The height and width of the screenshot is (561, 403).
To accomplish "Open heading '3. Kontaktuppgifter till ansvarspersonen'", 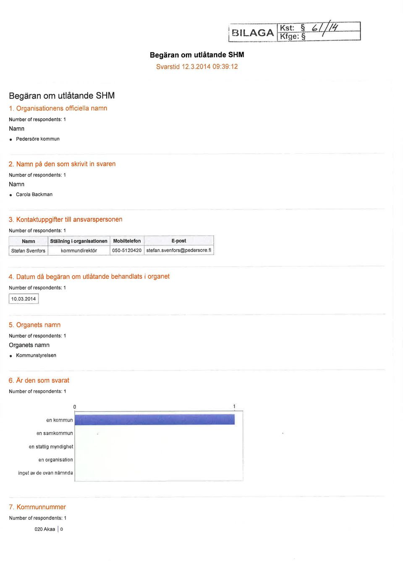I will 65,219.
